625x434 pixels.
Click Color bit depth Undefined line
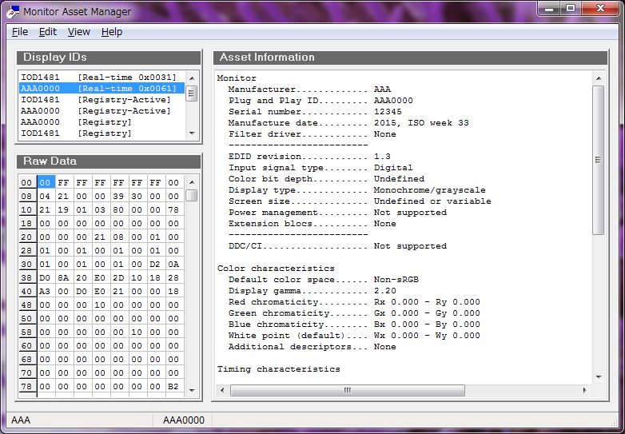point(326,178)
